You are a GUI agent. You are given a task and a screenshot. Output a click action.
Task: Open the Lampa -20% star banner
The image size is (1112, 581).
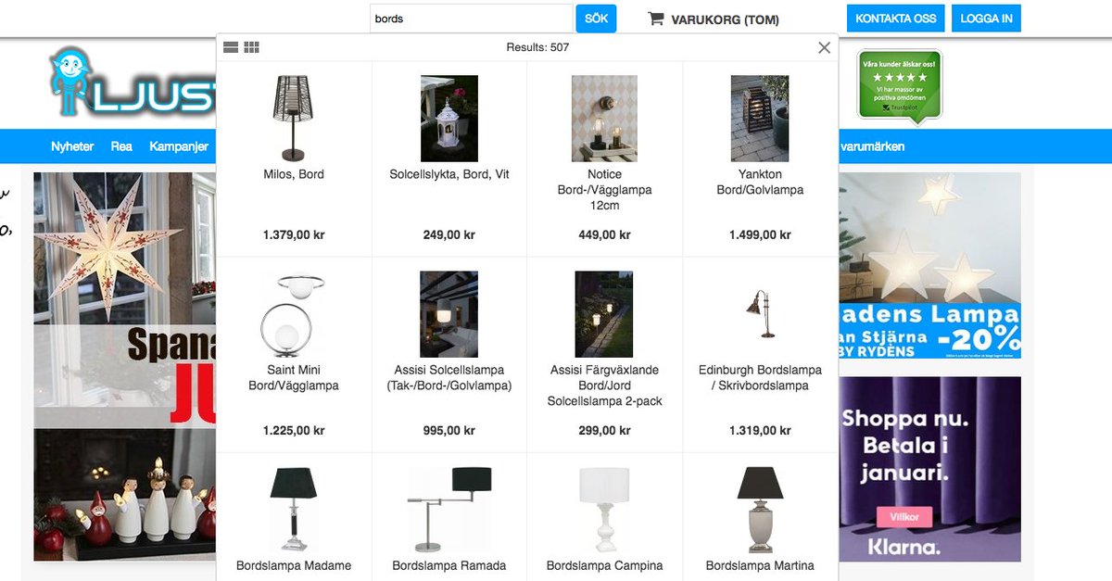tap(929, 265)
